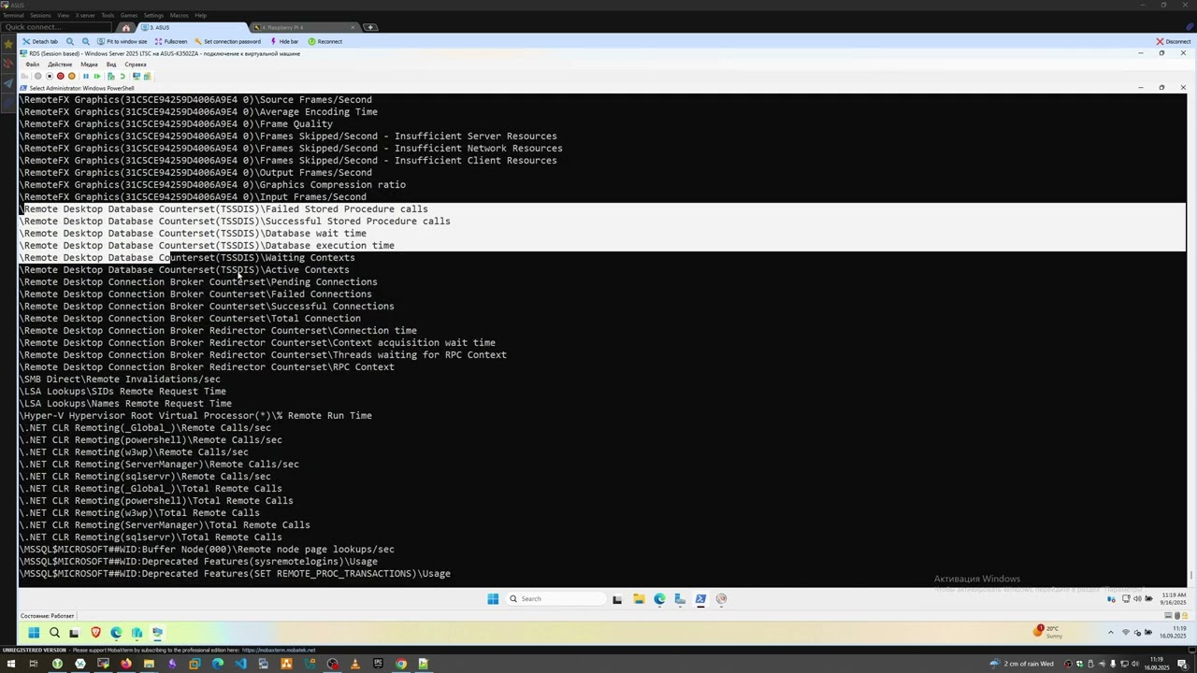Open the 20°C Sunny weather widget

pyautogui.click(x=1049, y=632)
